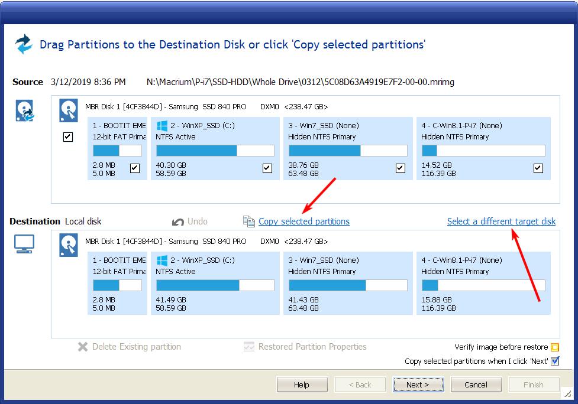Click Select a different target disk link
Screen dimensions: 578x404
click(x=501, y=221)
